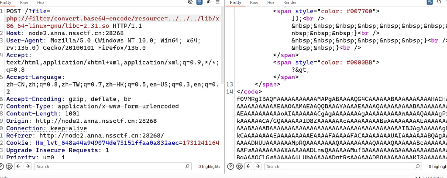Open search settings gear below request pane
Screen dimensions: 447x178
[x=10, y=166]
